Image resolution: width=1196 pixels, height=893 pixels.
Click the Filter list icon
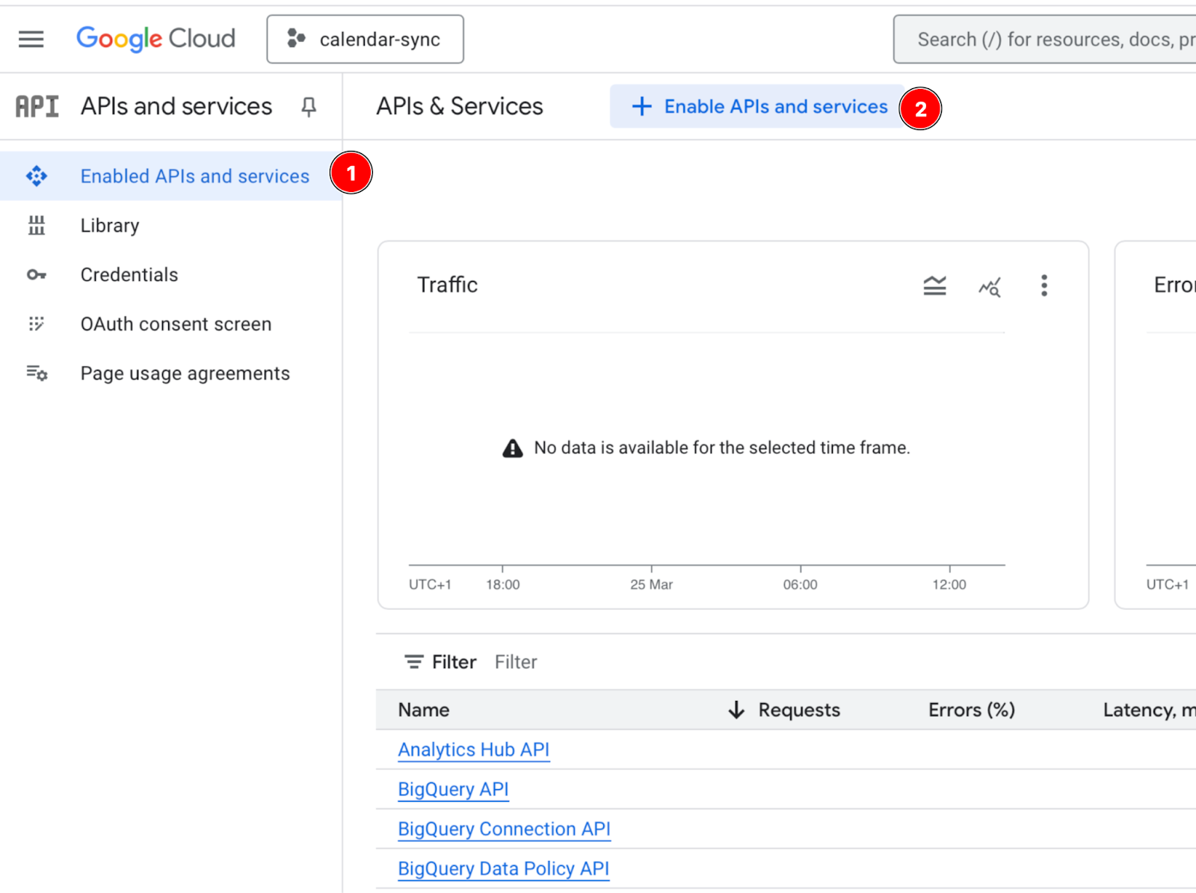[x=413, y=662]
